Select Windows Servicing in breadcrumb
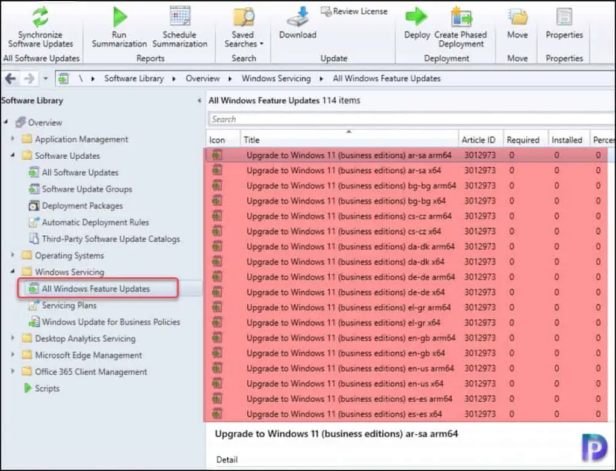 pos(276,79)
